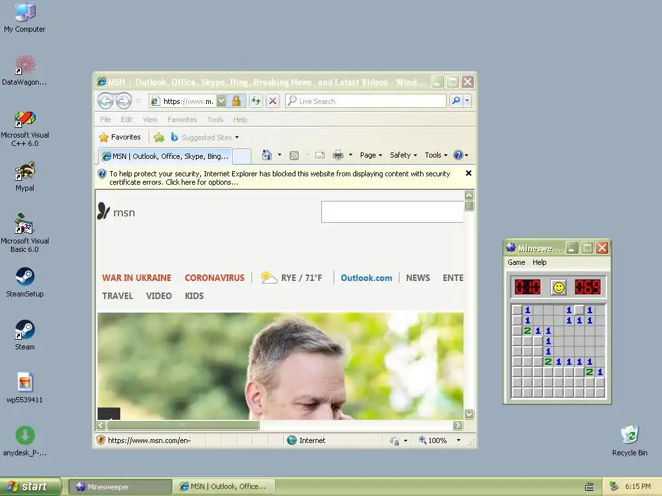
Task: Select the wp5539411 image file
Action: pos(25,387)
